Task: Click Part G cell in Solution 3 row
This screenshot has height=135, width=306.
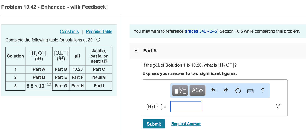Action: pos(61,86)
